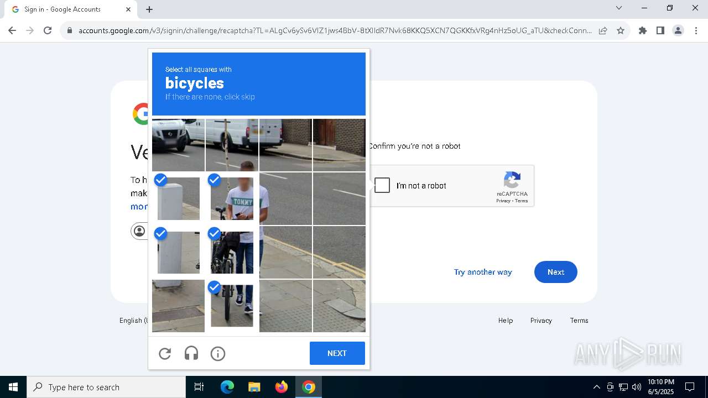Deselect the tile with bicycle wheel and shoes
Screen dimensions: 708x398
(232, 306)
